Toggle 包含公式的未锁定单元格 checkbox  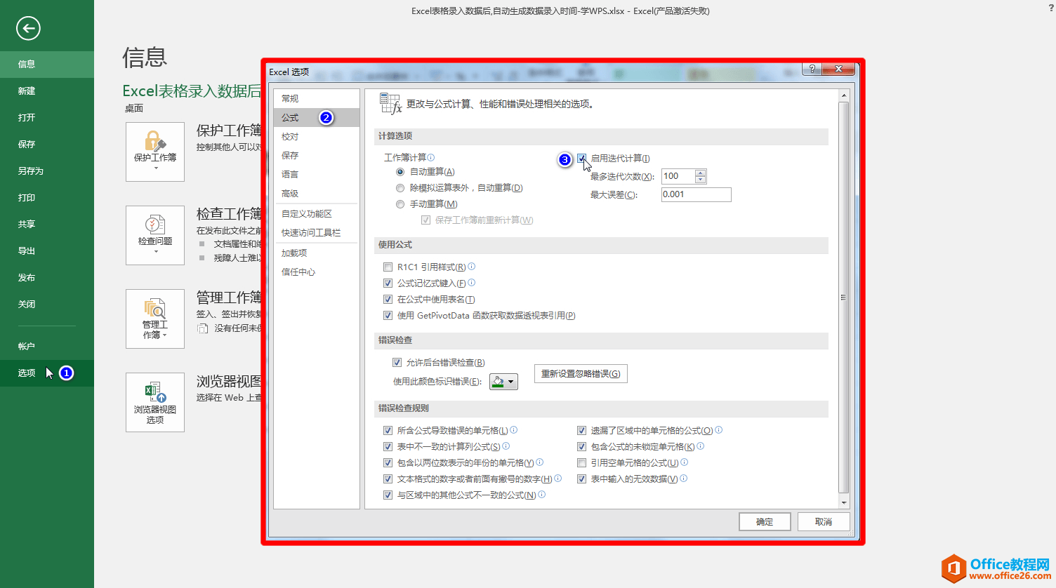[x=581, y=447]
